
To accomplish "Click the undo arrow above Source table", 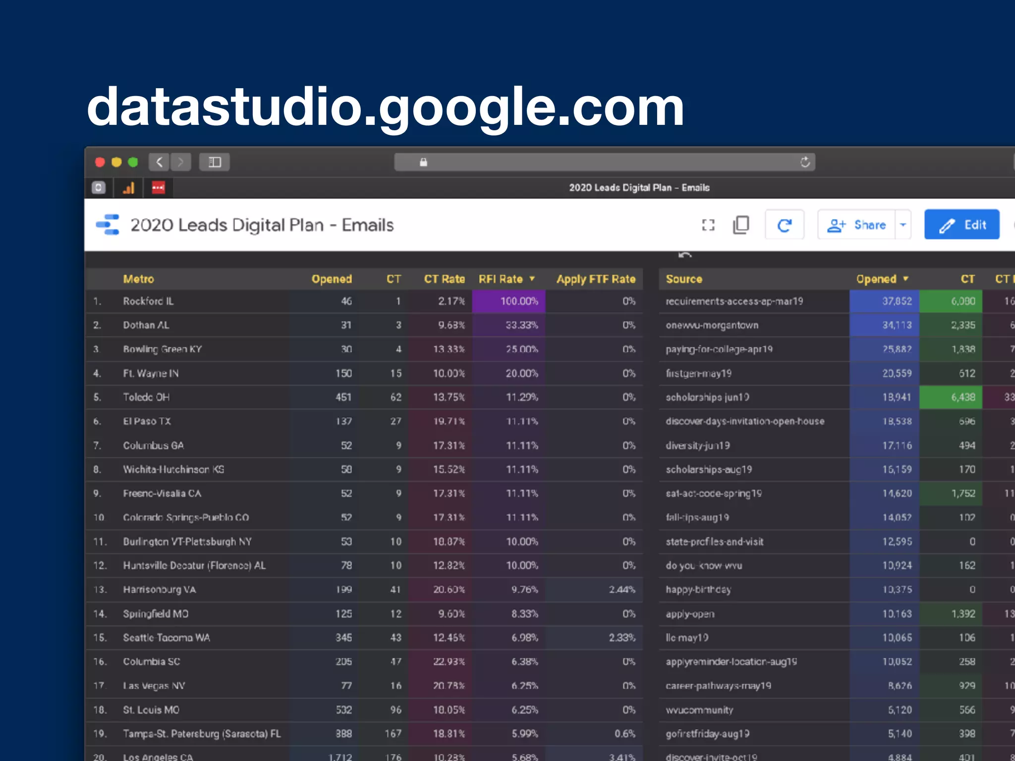I will [x=684, y=255].
